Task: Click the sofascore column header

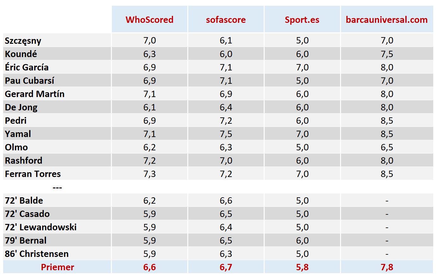Action: (x=226, y=20)
